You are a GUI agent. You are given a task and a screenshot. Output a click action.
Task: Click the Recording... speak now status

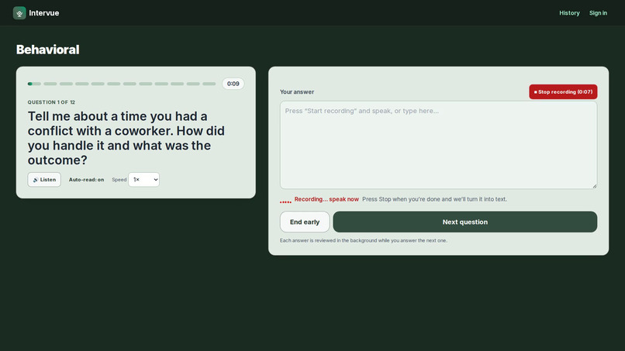click(326, 199)
